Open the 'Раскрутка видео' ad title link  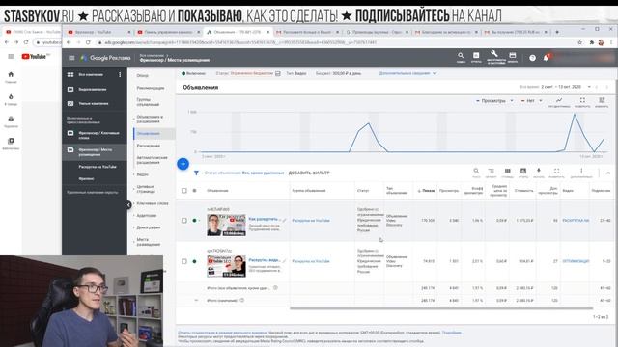(x=264, y=259)
